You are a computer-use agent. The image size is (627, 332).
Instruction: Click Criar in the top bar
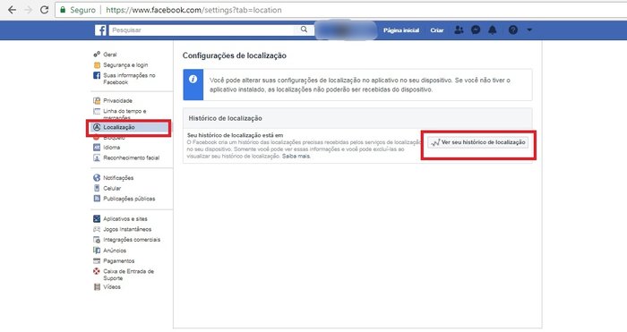437,30
